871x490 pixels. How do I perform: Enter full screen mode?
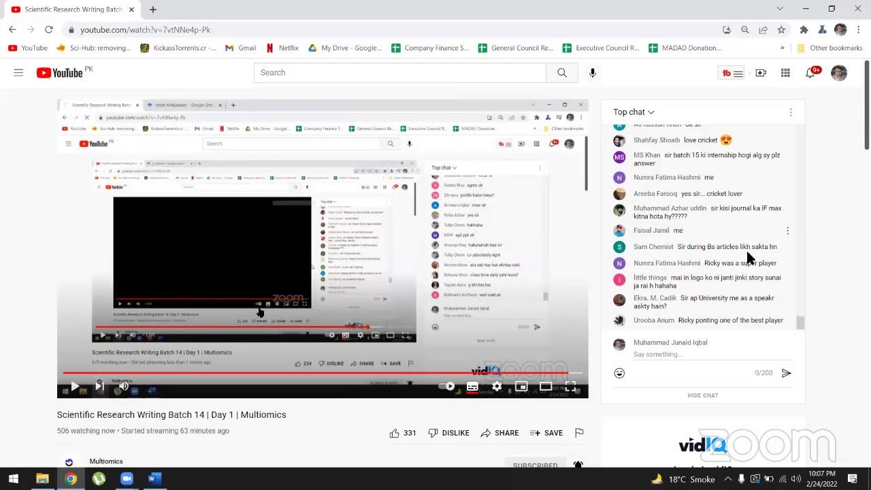[570, 387]
